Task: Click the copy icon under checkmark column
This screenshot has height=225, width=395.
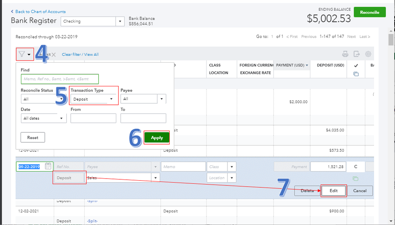Action: click(x=356, y=74)
